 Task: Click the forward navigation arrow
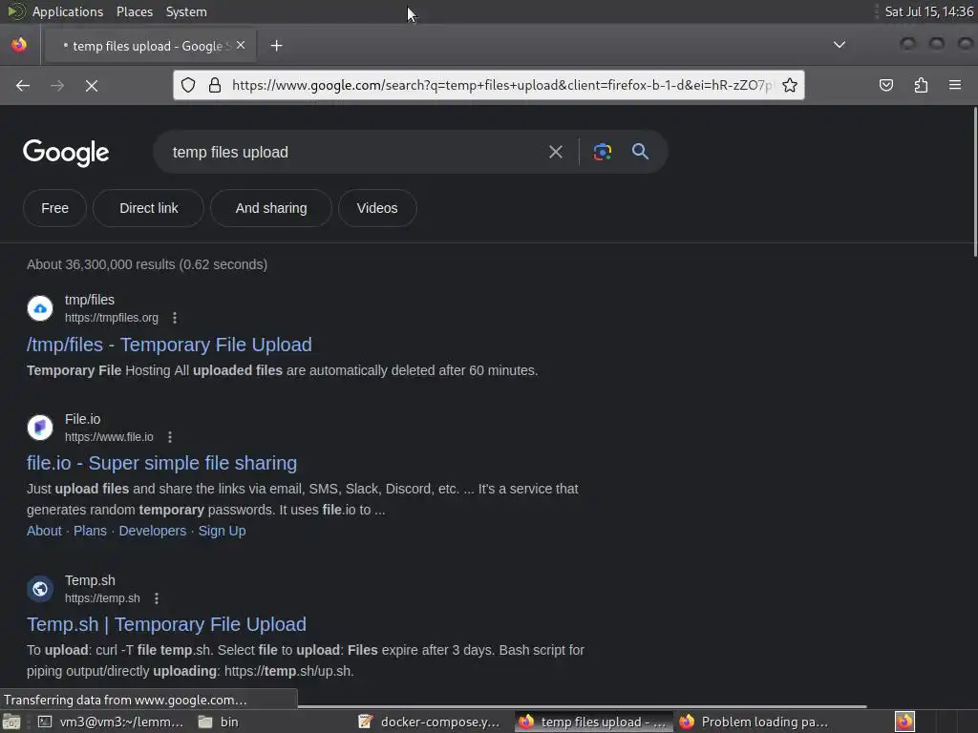click(x=57, y=85)
